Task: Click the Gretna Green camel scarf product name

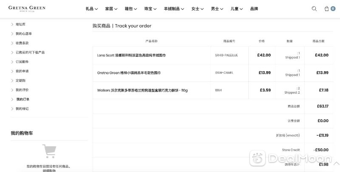Action: (x=129, y=73)
